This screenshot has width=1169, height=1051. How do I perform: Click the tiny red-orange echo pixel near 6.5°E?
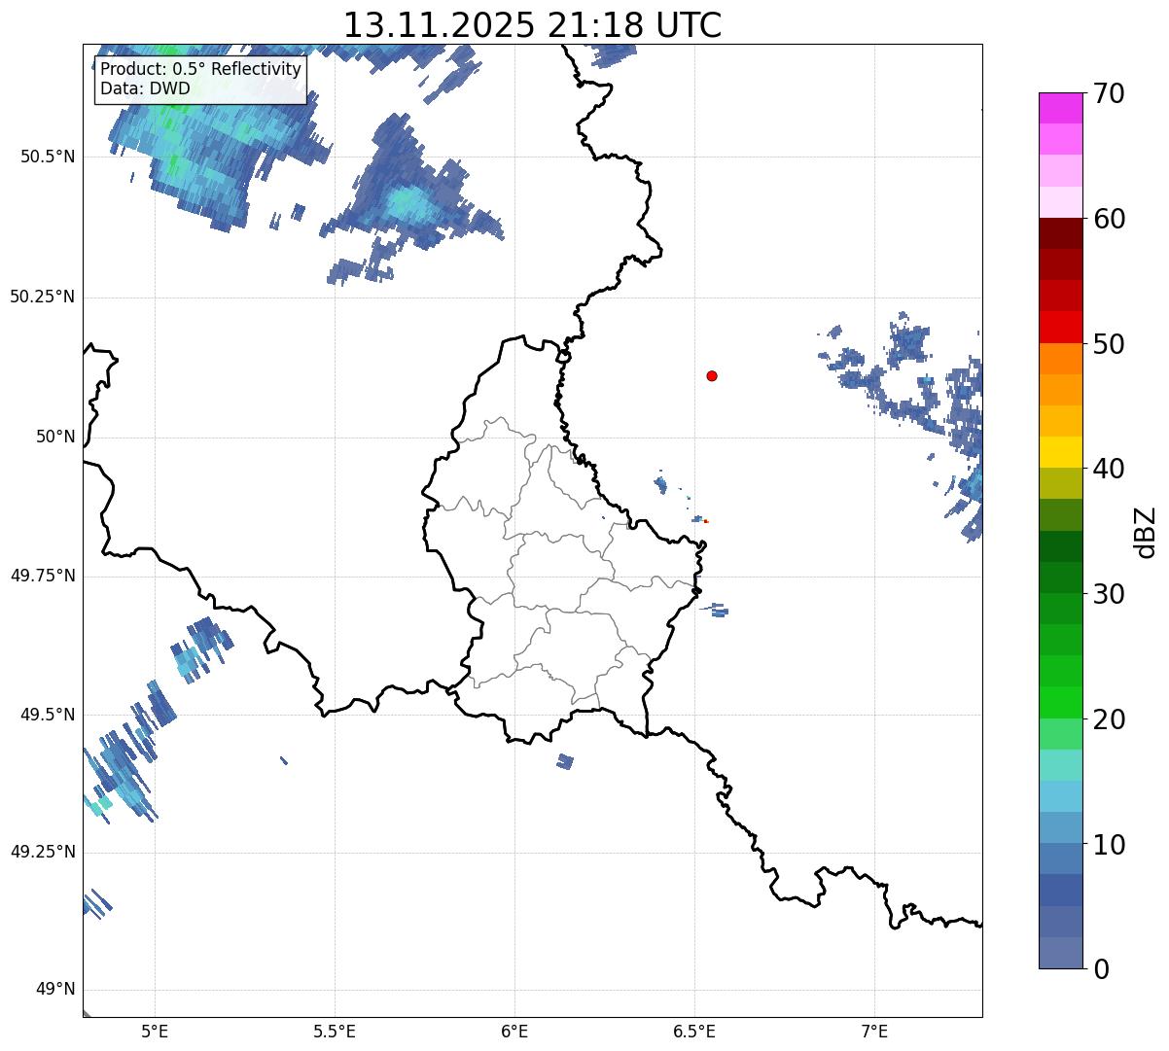click(706, 521)
